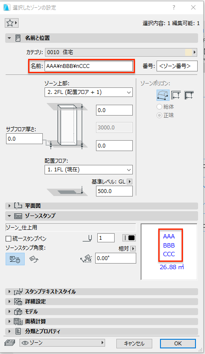Select the first zone polygon construction method icon
The image size is (205, 354).
point(163,95)
